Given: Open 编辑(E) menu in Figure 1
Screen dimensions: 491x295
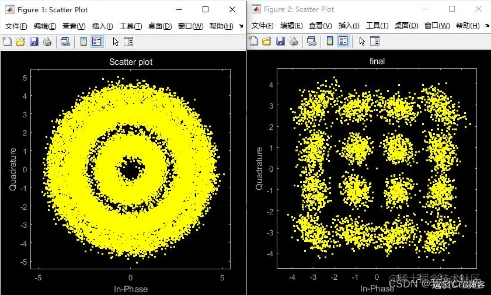Looking at the screenshot, I should click(45, 26).
